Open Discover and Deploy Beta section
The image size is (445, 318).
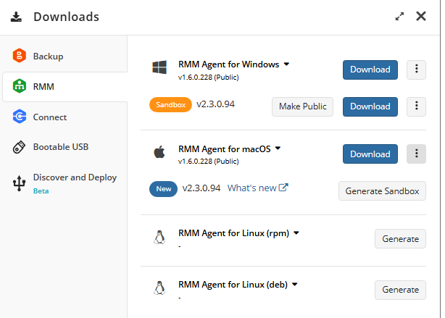[65, 183]
